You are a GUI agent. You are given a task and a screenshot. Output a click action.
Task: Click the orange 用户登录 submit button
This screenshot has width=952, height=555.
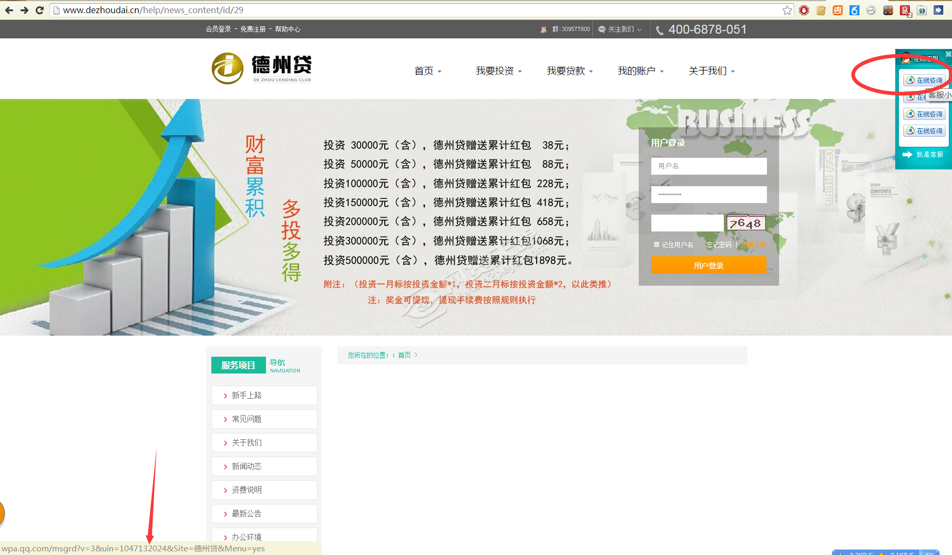(x=709, y=265)
